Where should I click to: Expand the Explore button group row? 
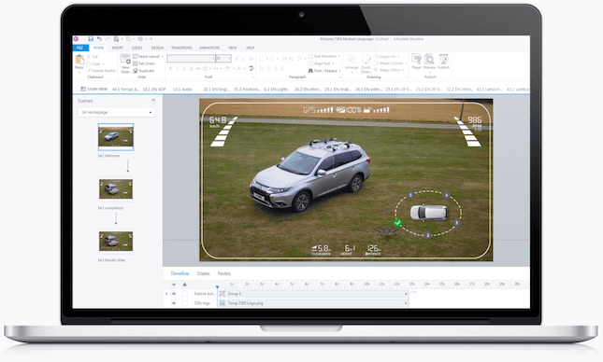tap(166, 294)
